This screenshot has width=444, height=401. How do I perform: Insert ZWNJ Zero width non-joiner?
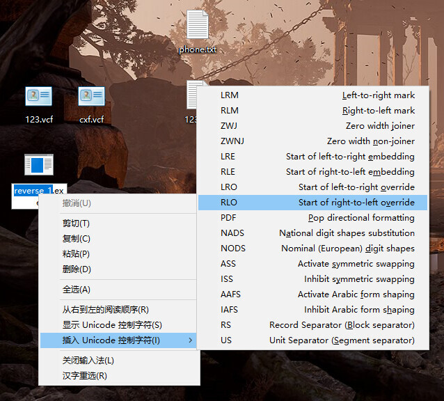[313, 141]
